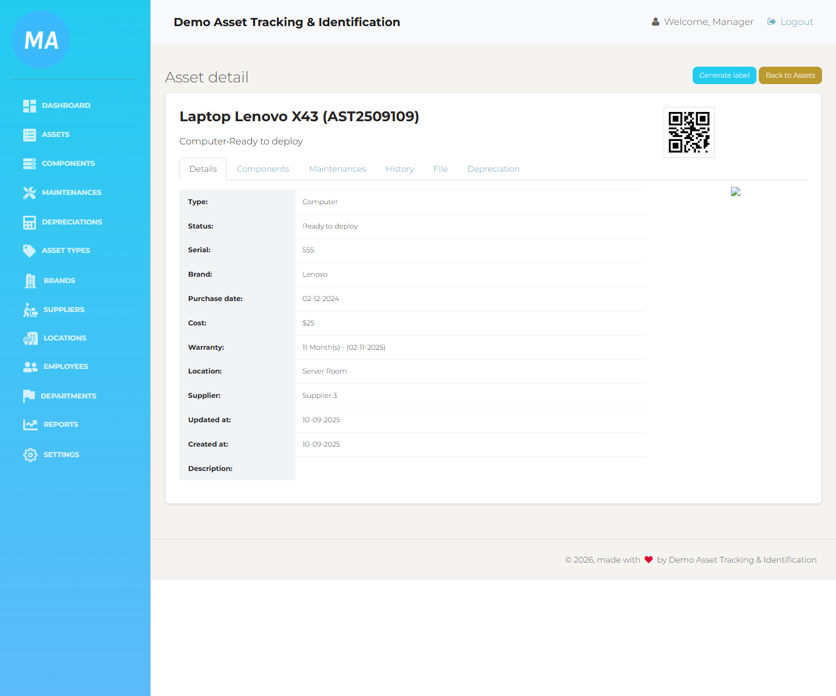Click the Description label
This screenshot has width=836, height=696.
[x=210, y=469]
